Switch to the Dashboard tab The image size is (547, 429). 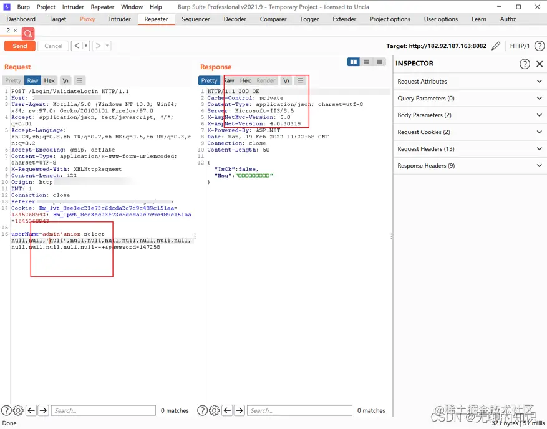click(21, 19)
